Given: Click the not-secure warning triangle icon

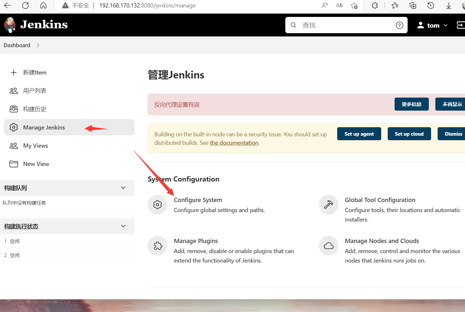Looking at the screenshot, I should [65, 6].
